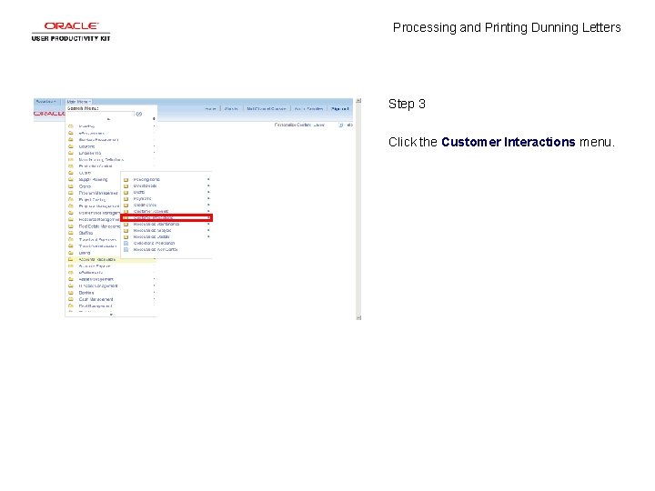655x491 pixels.
Task: Open the Engineering menu item
Action: click(x=90, y=153)
